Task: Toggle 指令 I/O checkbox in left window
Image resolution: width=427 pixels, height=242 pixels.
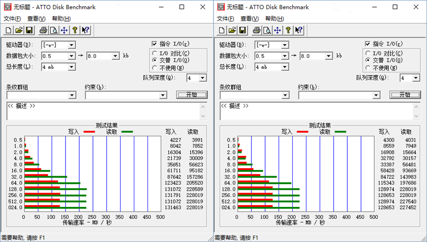Action: (154, 44)
